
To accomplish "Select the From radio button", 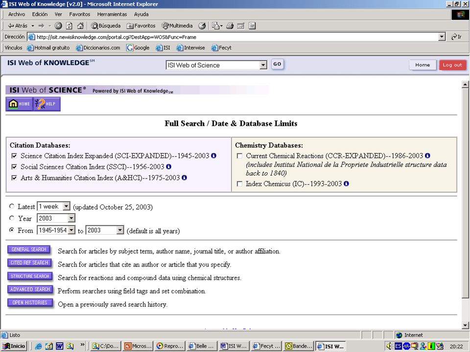I will pyautogui.click(x=12, y=230).
